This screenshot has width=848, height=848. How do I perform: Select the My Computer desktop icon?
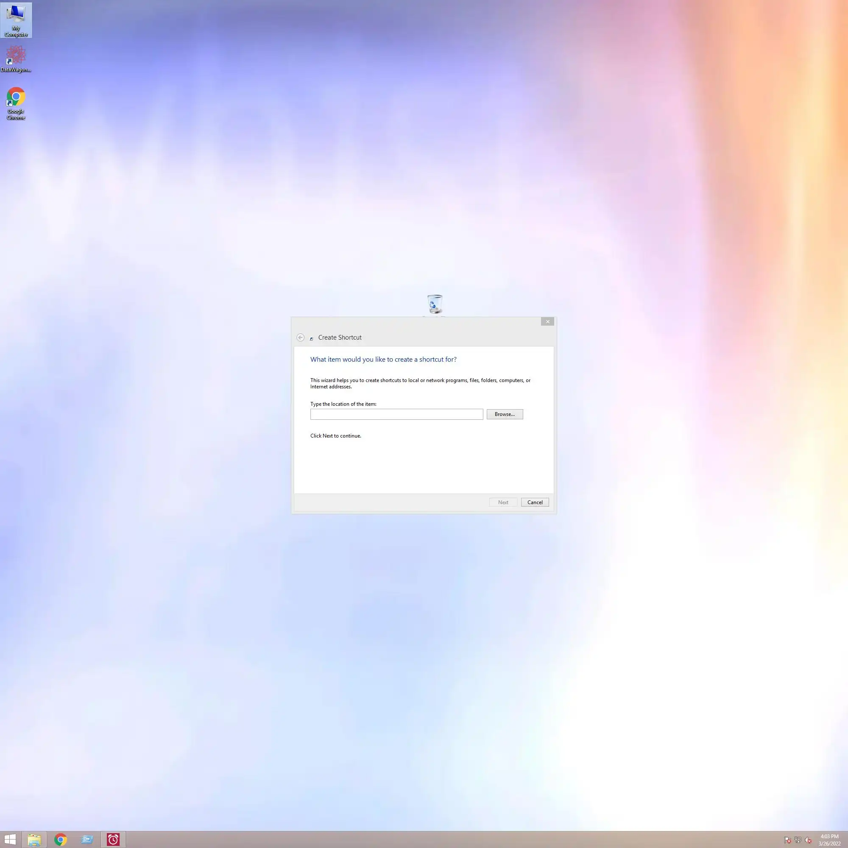16,20
